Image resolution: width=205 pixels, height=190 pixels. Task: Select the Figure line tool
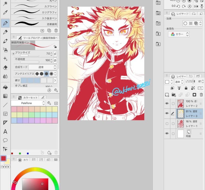(x=5, y=105)
